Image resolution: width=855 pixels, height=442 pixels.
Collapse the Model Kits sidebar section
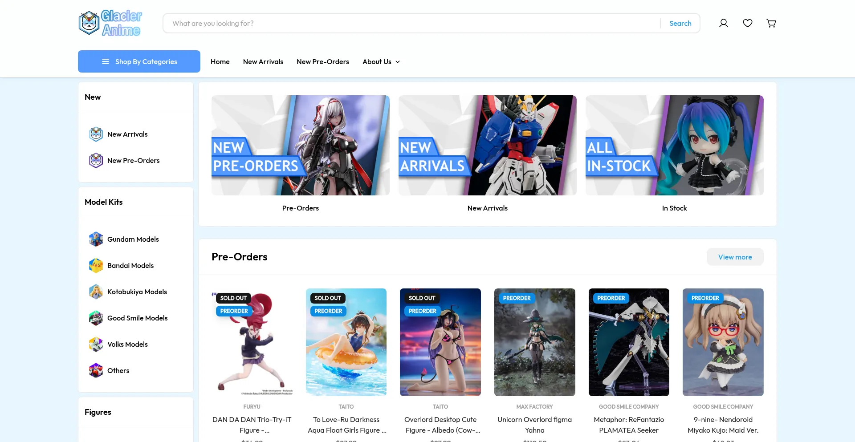103,202
